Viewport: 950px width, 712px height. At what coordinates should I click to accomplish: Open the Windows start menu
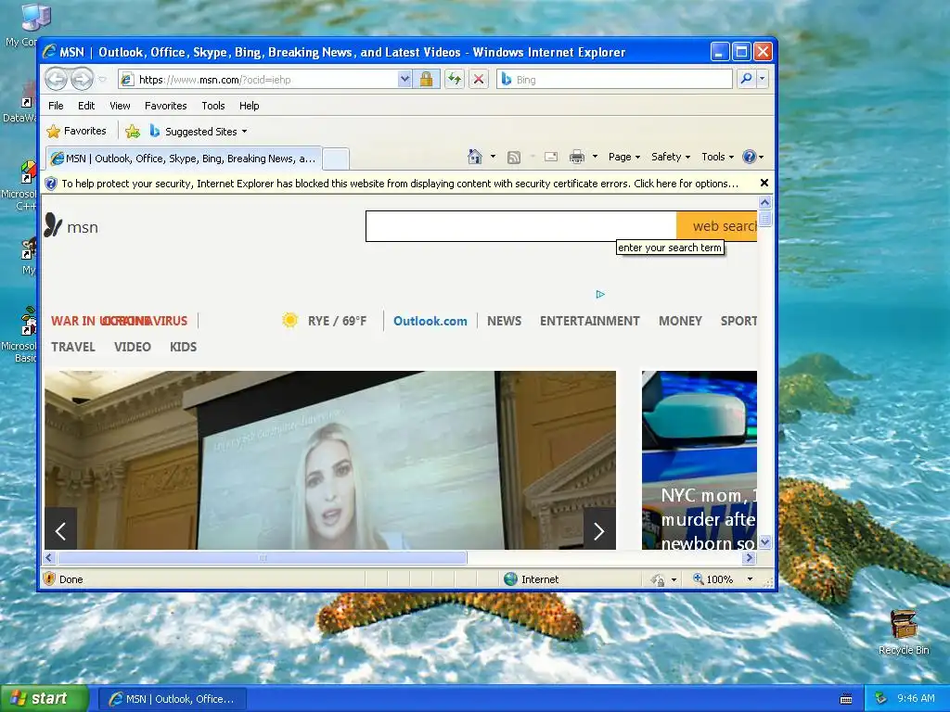point(45,698)
